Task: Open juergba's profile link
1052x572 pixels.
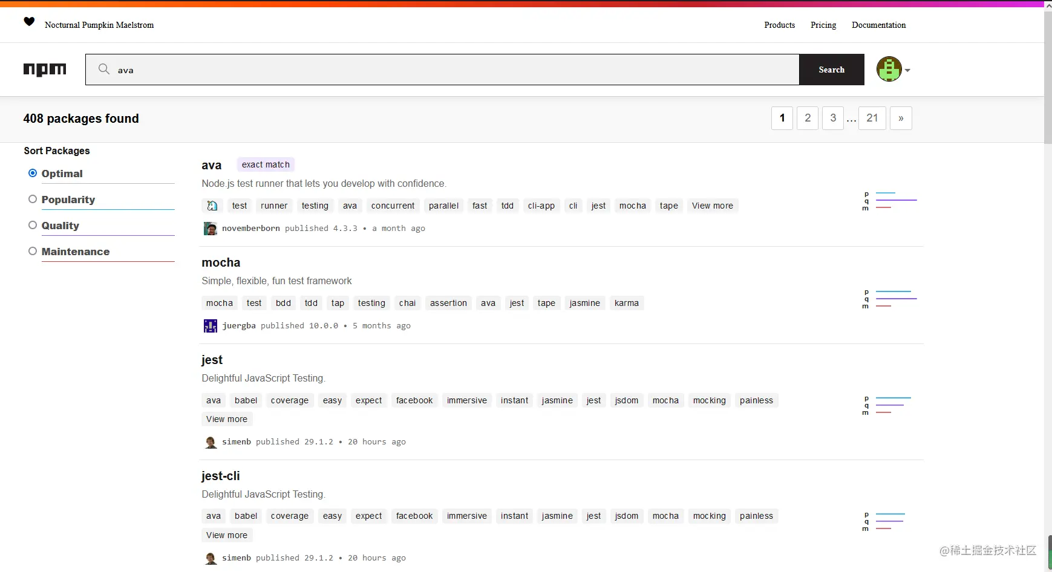Action: [239, 326]
